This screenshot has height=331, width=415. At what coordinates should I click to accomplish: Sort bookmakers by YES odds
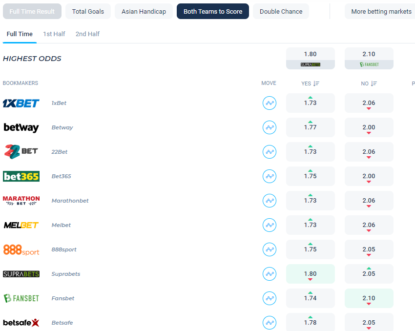pos(310,83)
